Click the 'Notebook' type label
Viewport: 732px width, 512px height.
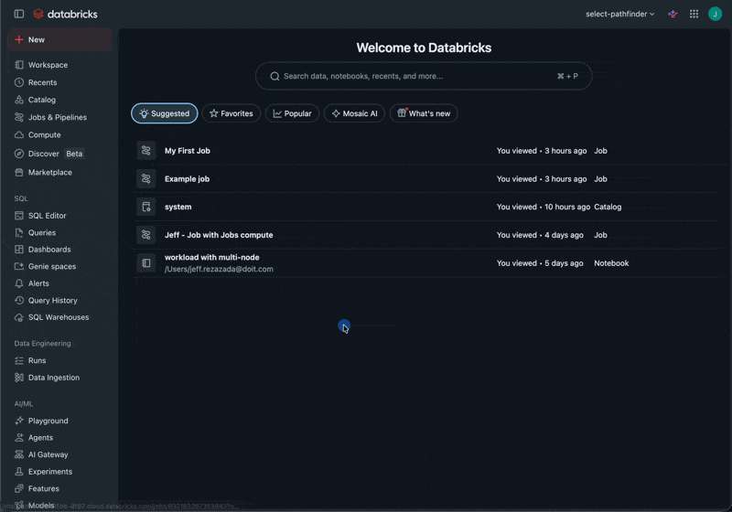tap(611, 263)
